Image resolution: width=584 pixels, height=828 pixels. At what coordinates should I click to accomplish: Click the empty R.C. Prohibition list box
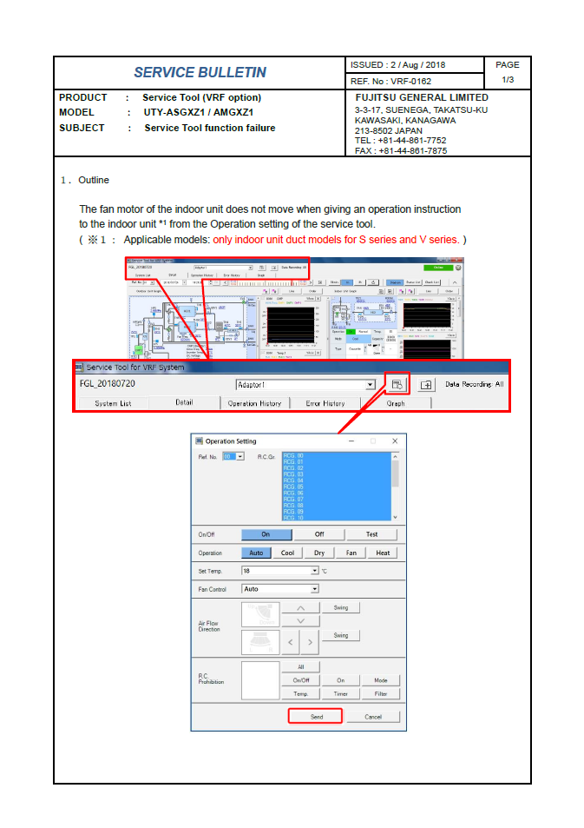260,680
